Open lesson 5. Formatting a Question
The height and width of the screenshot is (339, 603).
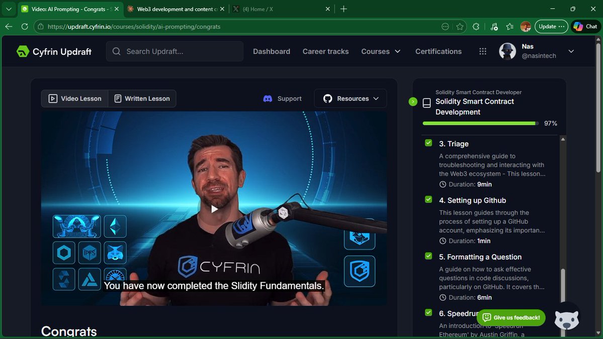(480, 257)
